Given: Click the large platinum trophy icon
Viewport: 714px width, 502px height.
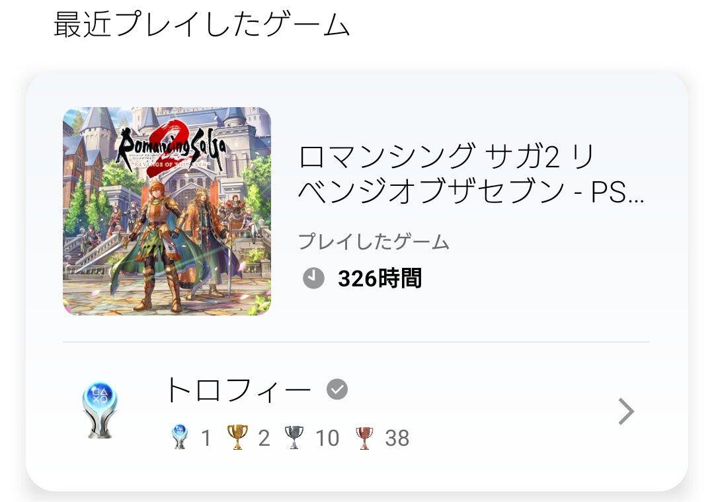Looking at the screenshot, I should (100, 411).
